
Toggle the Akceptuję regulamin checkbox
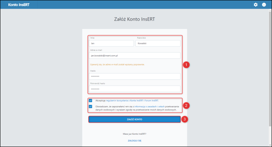pyautogui.click(x=91, y=101)
